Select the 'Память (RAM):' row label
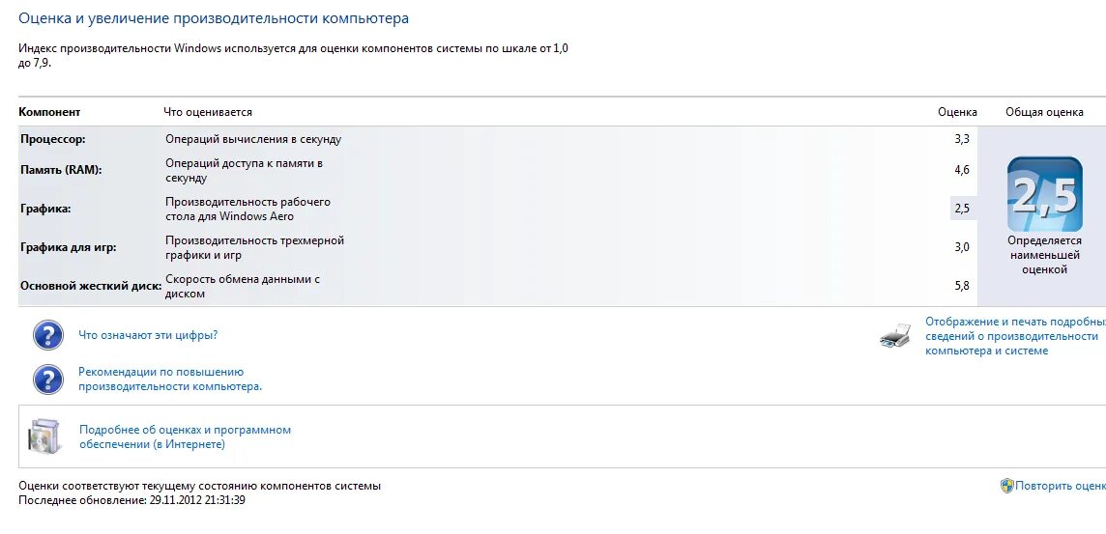The height and width of the screenshot is (534, 1106). (x=61, y=170)
